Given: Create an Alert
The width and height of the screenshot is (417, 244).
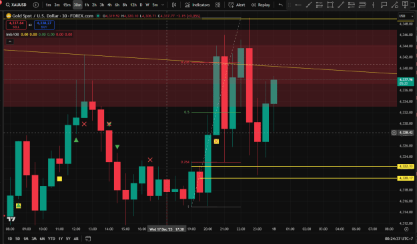Looking at the screenshot, I should point(236,5).
